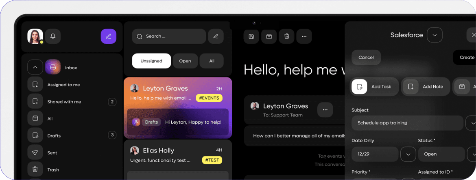Delete conversation using the trash toolbar icon

287,36
